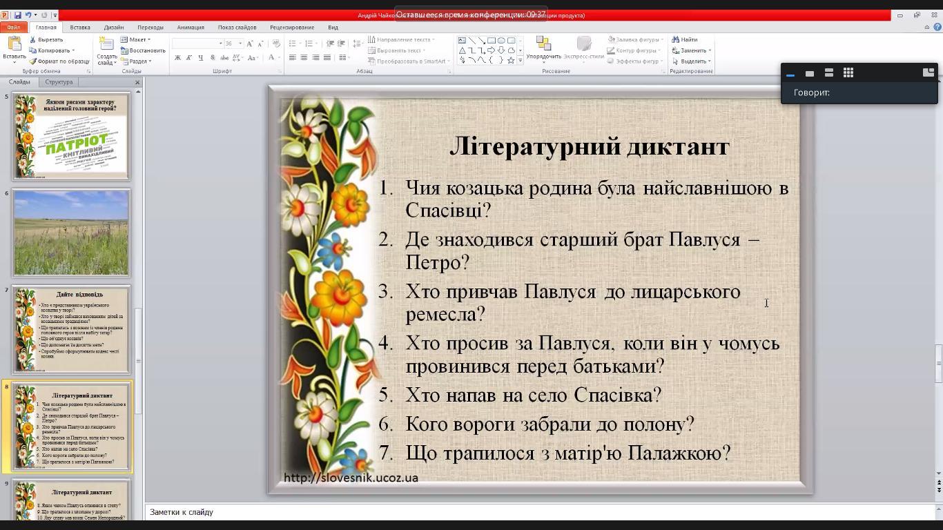Undo the last action
Viewport: 943px width, 530px height.
[28, 15]
